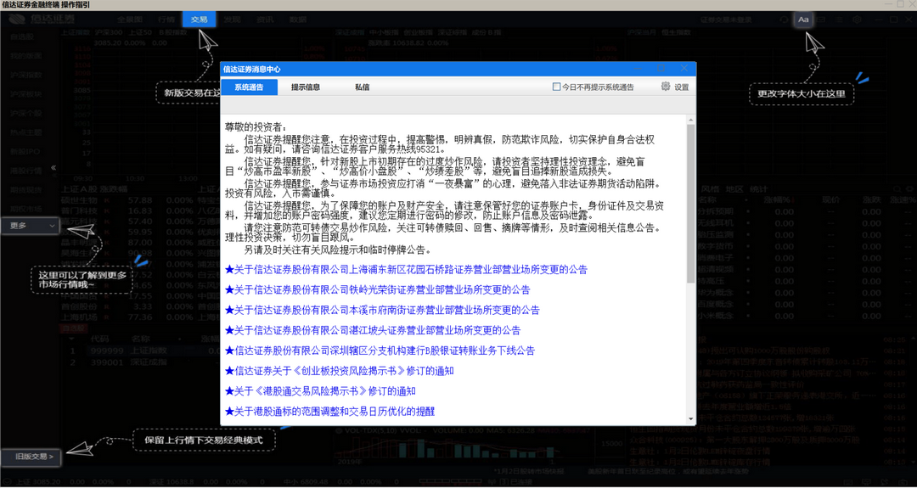Open 沪深个股 in the left sidebar
Viewport: 917px width, 488px height.
[25, 114]
